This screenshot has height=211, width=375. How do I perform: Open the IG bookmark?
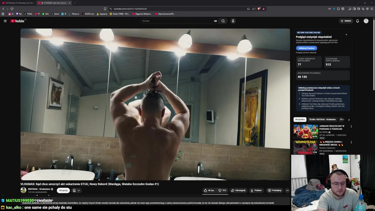click(11, 14)
